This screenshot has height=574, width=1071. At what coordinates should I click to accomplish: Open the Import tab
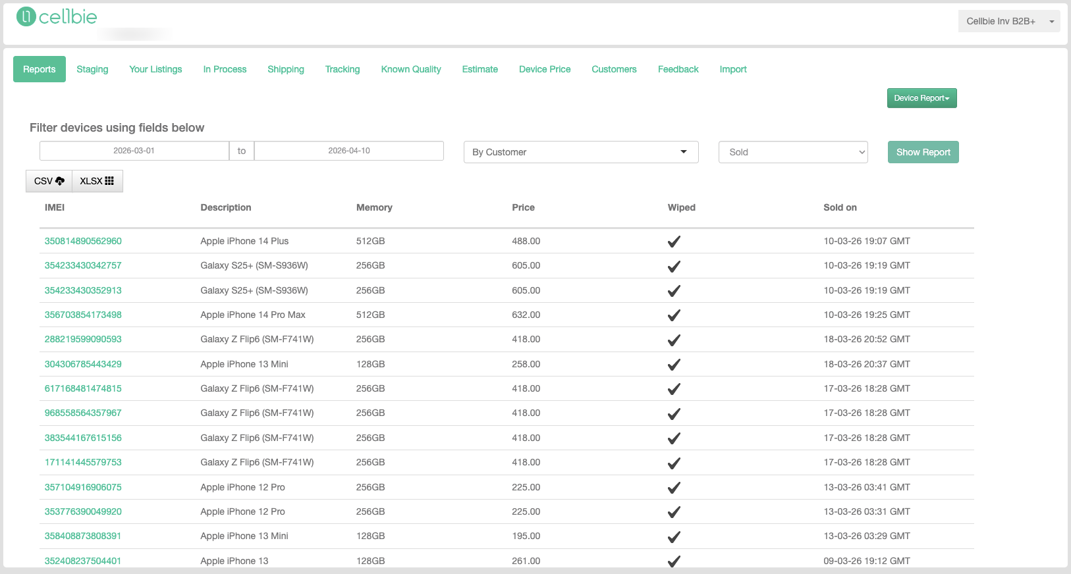pyautogui.click(x=733, y=69)
